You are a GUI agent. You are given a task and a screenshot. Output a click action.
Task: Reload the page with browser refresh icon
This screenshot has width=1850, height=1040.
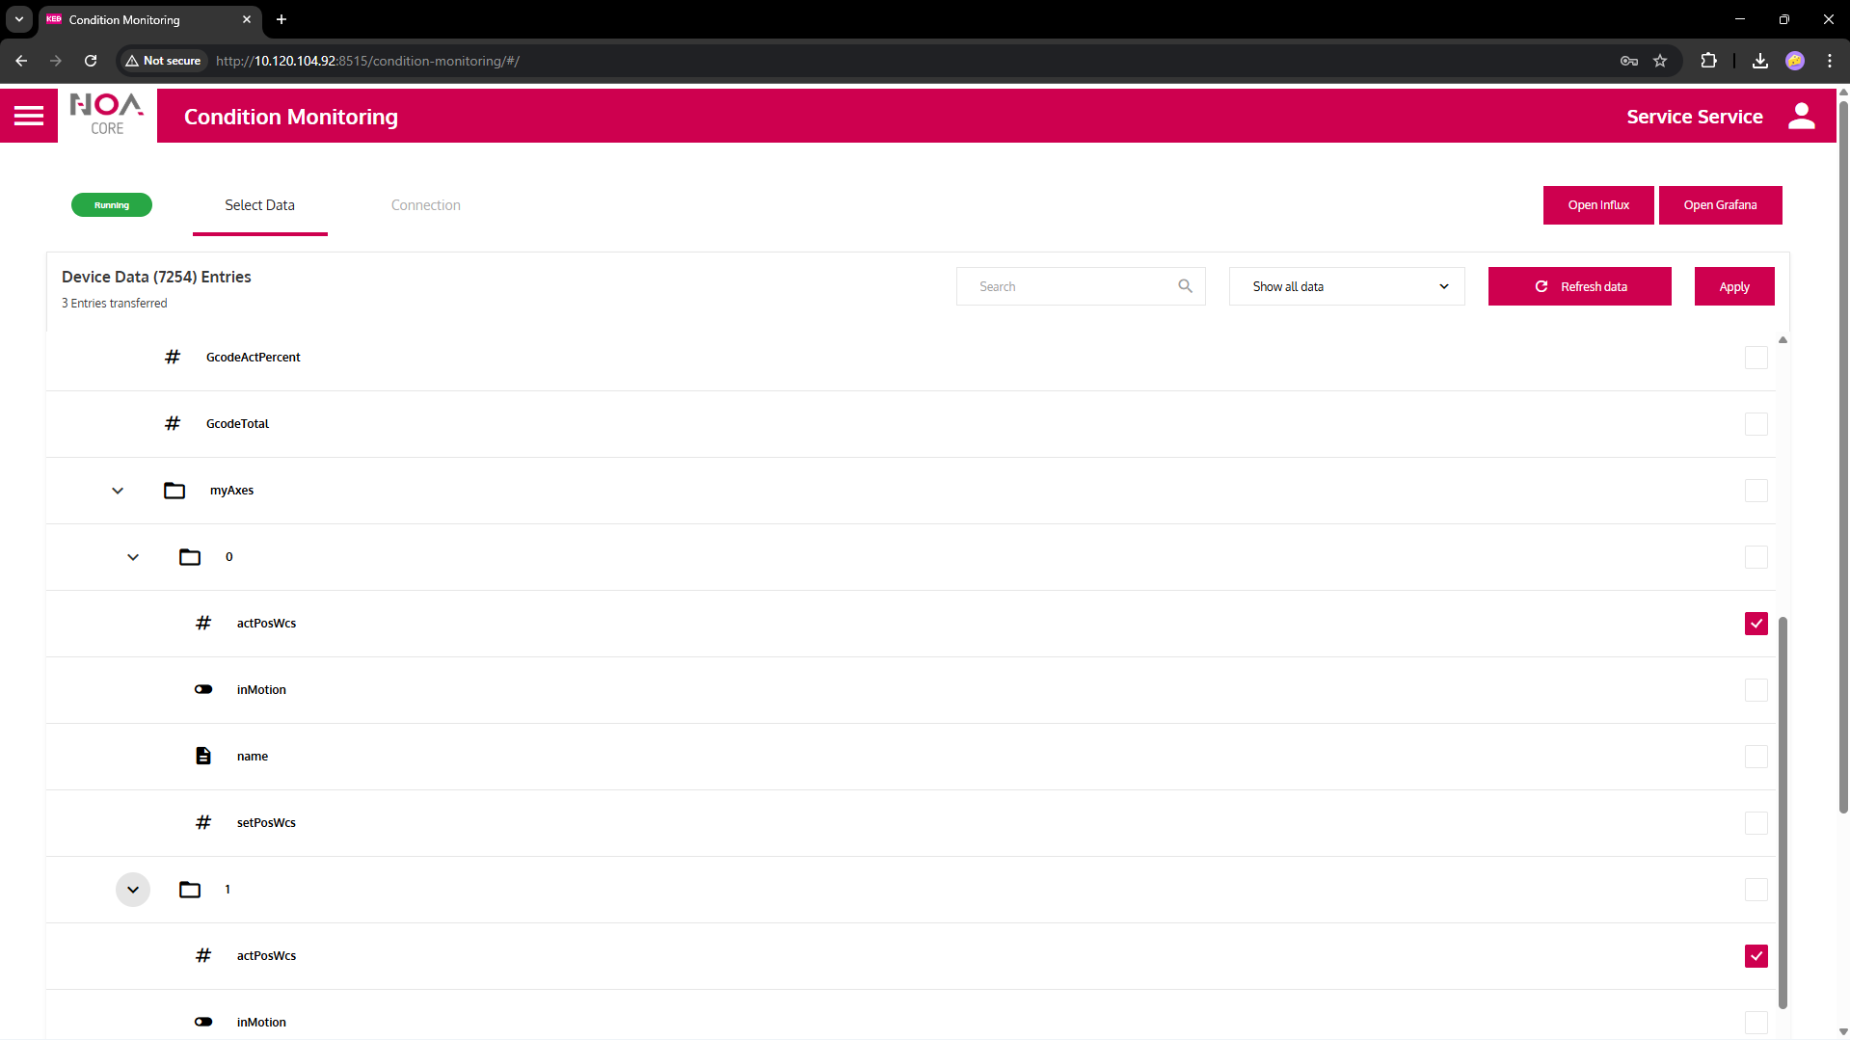91,61
